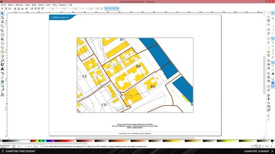Go to Chapitre suivant
The width and height of the screenshot is (275, 154).
tap(259, 151)
